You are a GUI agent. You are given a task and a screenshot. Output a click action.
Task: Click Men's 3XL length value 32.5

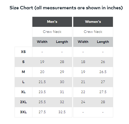tap(62, 112)
